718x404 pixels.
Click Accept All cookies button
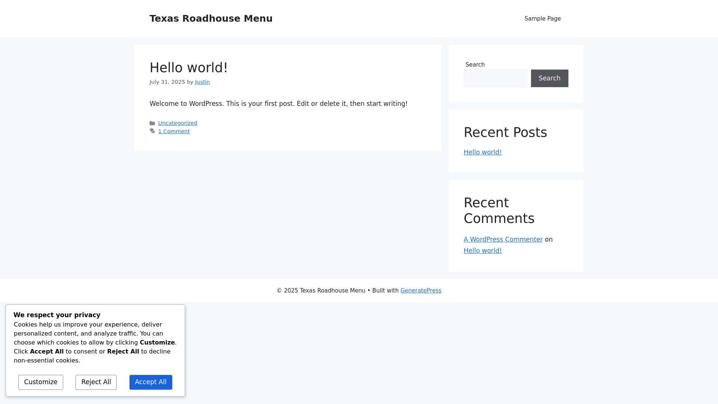[151, 382]
